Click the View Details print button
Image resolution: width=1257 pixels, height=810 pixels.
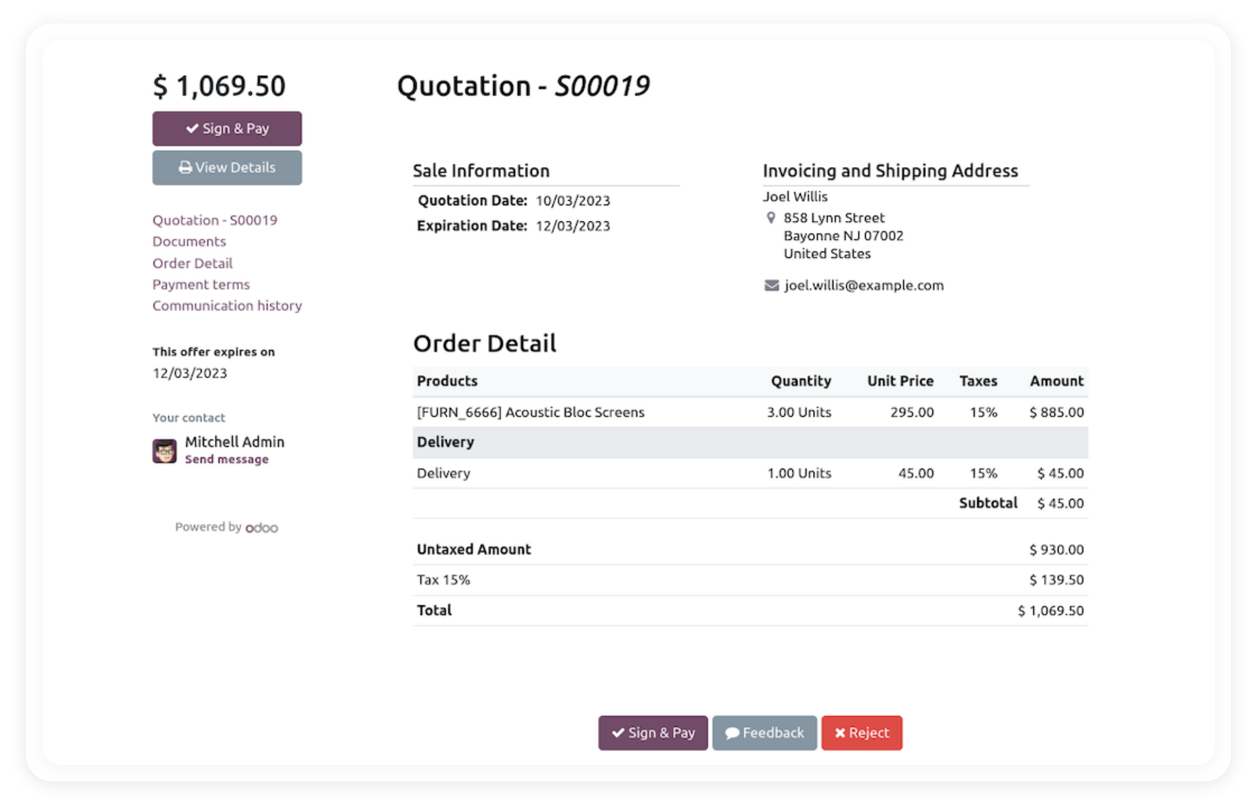(x=227, y=168)
